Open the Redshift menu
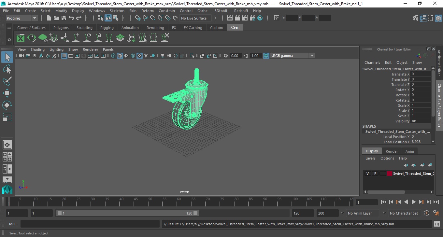Viewport: 443px width, 237px height. [241, 11]
